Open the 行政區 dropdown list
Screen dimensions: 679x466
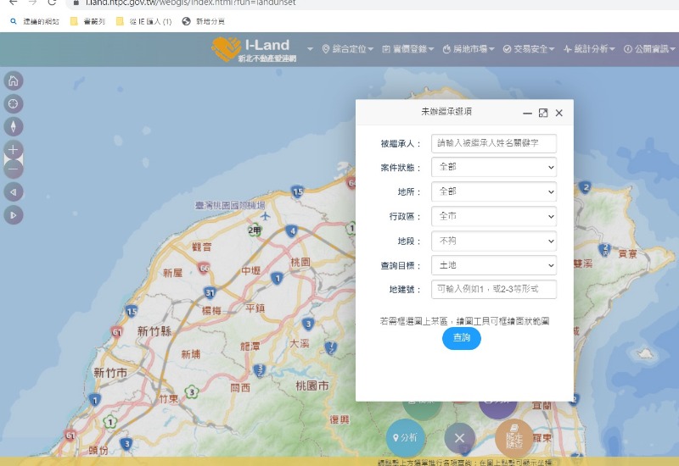pyautogui.click(x=493, y=217)
